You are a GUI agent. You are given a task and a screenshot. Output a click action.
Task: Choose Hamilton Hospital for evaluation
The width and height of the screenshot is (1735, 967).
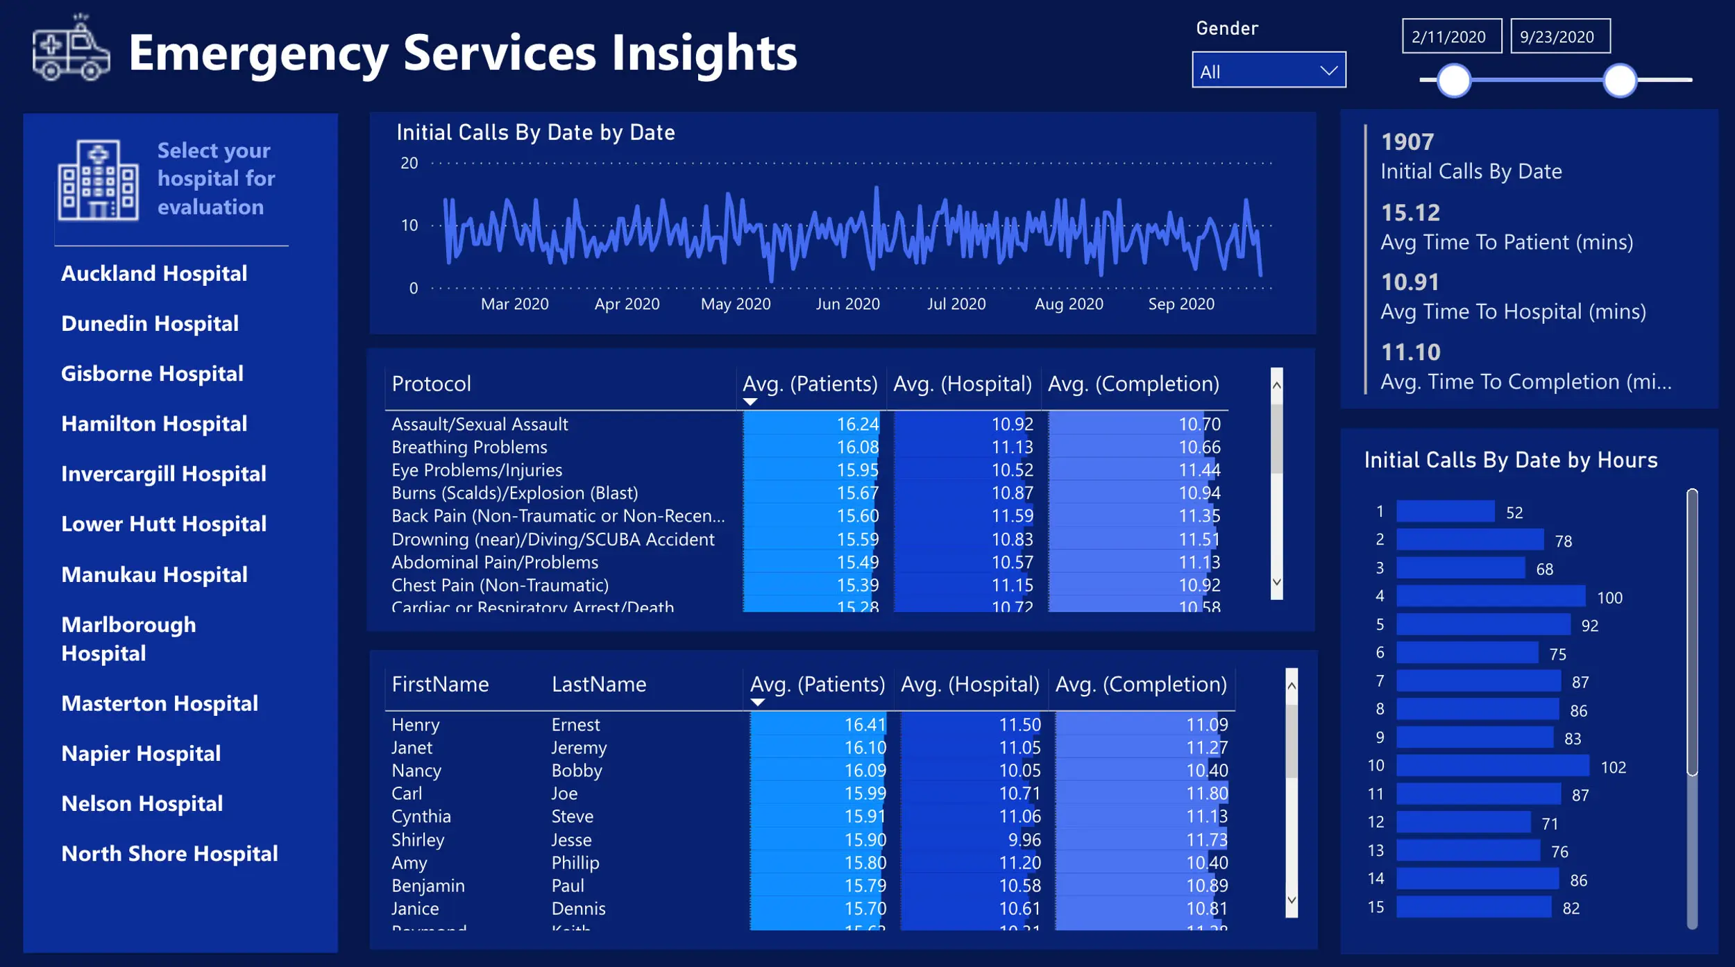[154, 424]
